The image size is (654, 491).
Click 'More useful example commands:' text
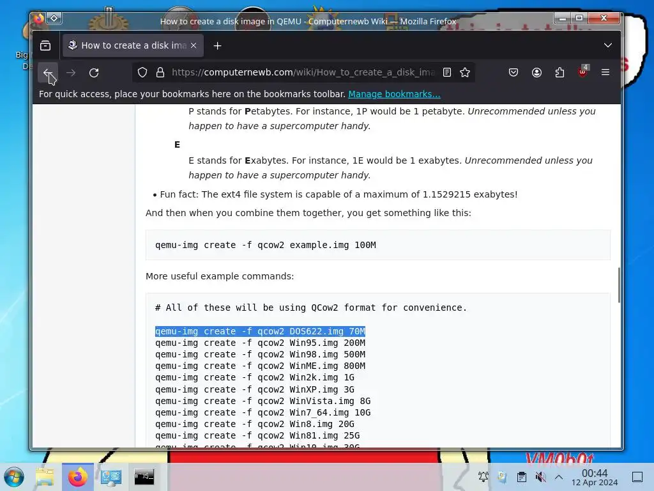click(x=220, y=276)
